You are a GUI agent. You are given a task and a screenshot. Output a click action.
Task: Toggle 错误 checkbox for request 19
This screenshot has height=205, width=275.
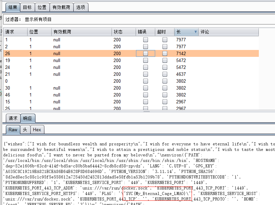tap(146, 60)
